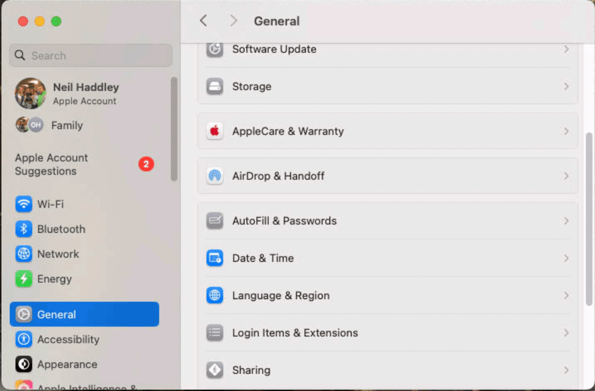Select Network in the sidebar

point(84,254)
